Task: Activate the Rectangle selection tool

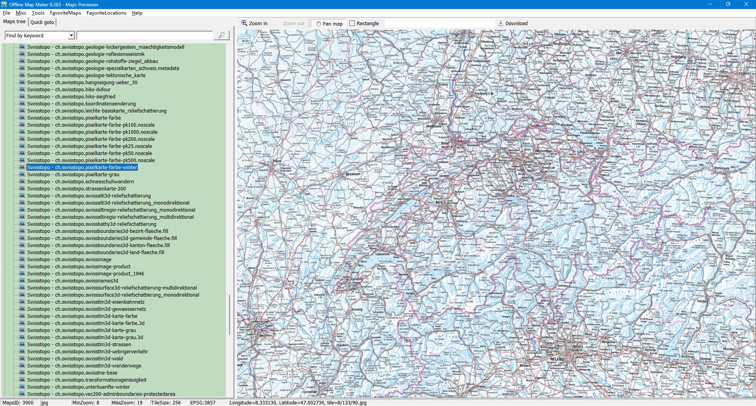Action: 363,24
